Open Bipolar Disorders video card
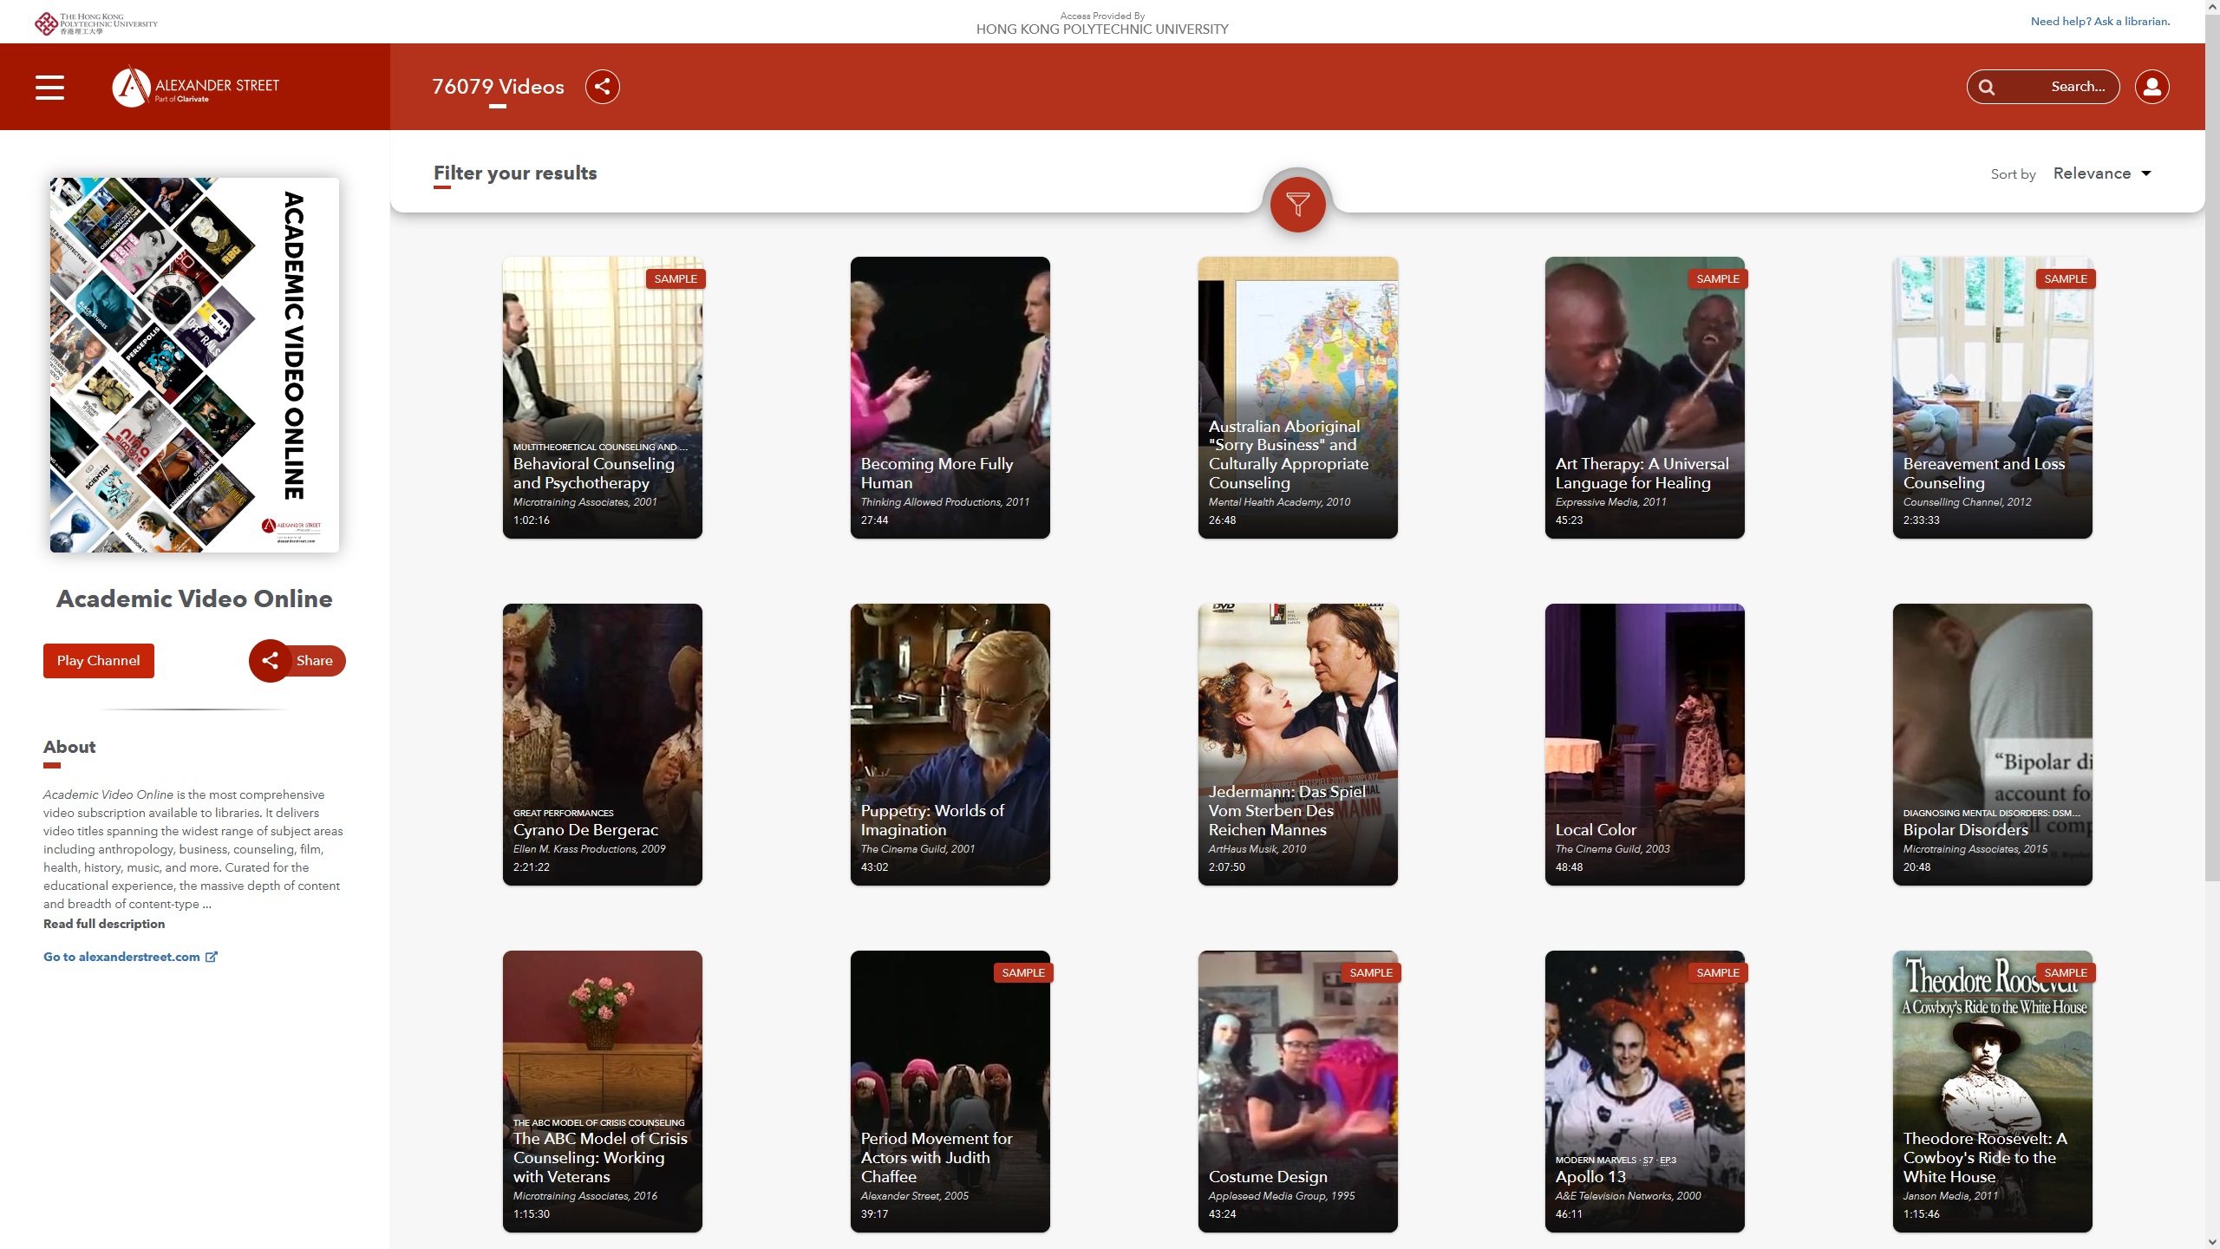Screen dimensions: 2220x1249 pos(1993,744)
